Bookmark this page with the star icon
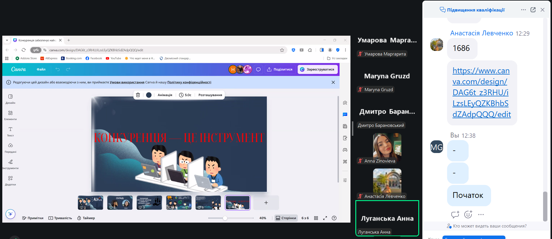The width and height of the screenshot is (552, 239). point(282,50)
